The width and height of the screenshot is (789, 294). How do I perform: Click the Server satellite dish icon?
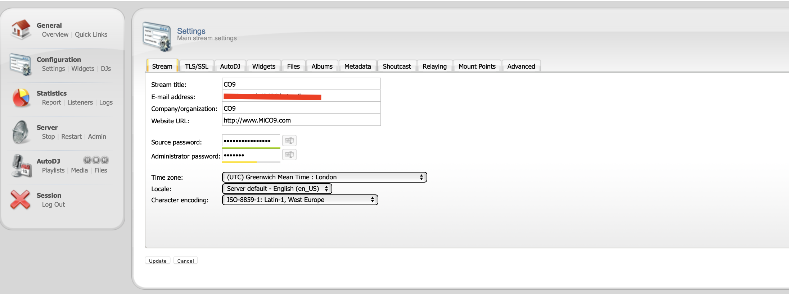[21, 132]
